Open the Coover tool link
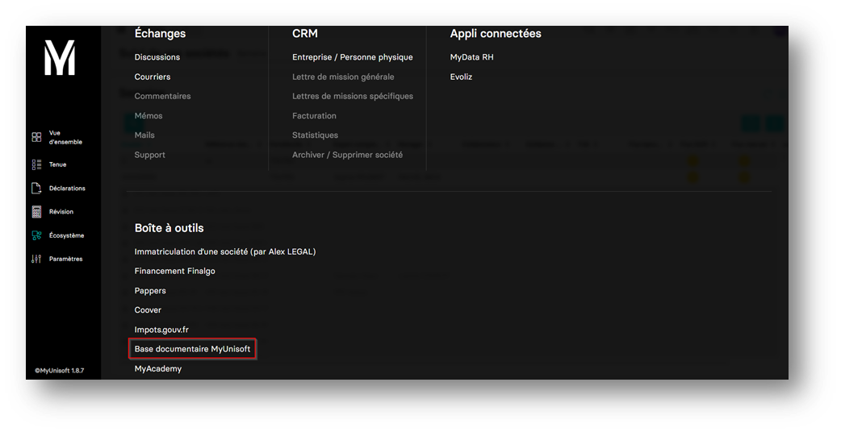 [x=148, y=310]
